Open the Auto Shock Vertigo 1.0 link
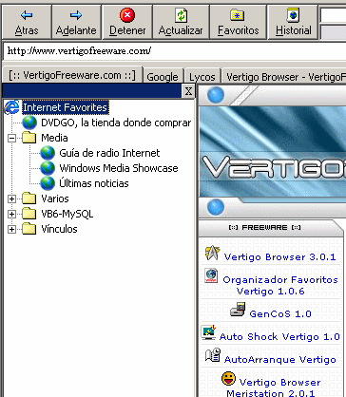 click(279, 336)
